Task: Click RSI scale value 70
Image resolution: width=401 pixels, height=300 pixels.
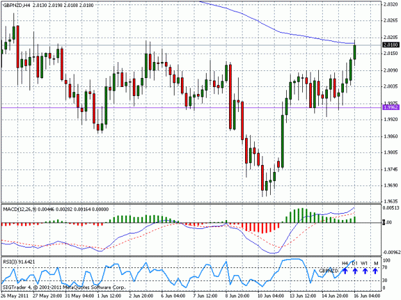Action: point(386,267)
